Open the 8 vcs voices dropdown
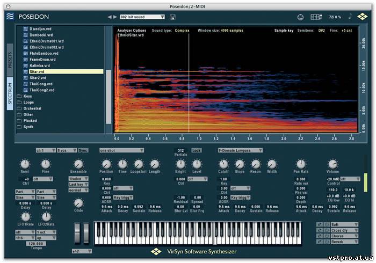Screen dimensions: 376x263 click(67, 150)
